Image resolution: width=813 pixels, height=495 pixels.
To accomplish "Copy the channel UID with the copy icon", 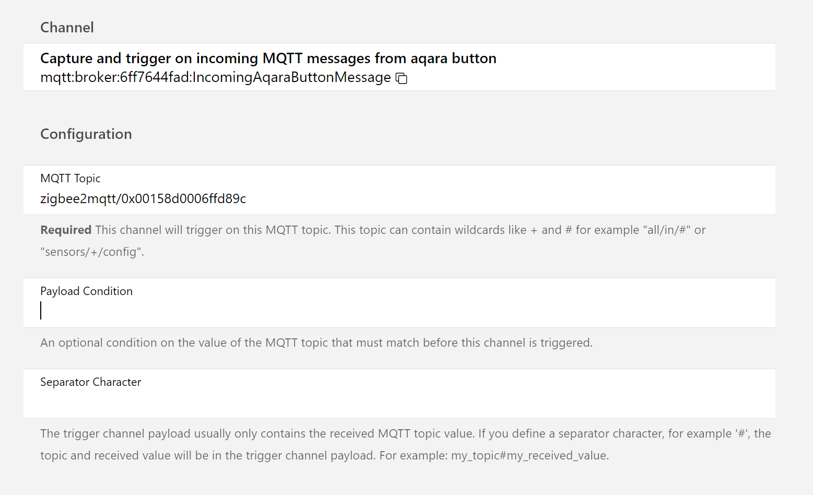I will [x=401, y=78].
